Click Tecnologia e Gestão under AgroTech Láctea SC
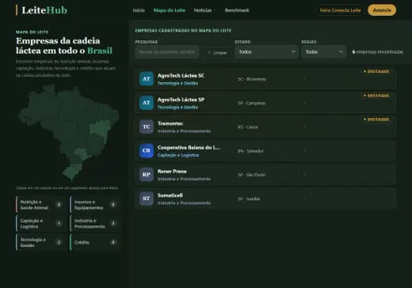 [177, 83]
